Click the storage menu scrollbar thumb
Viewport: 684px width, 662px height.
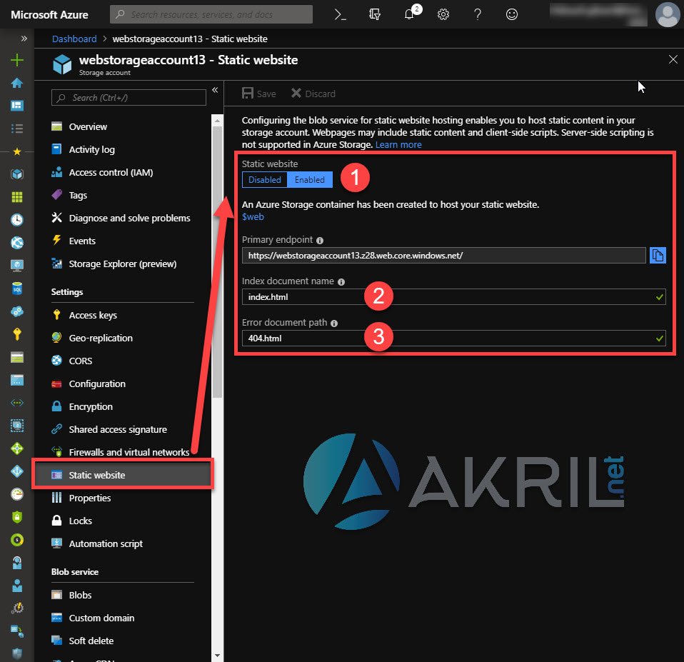click(x=217, y=262)
